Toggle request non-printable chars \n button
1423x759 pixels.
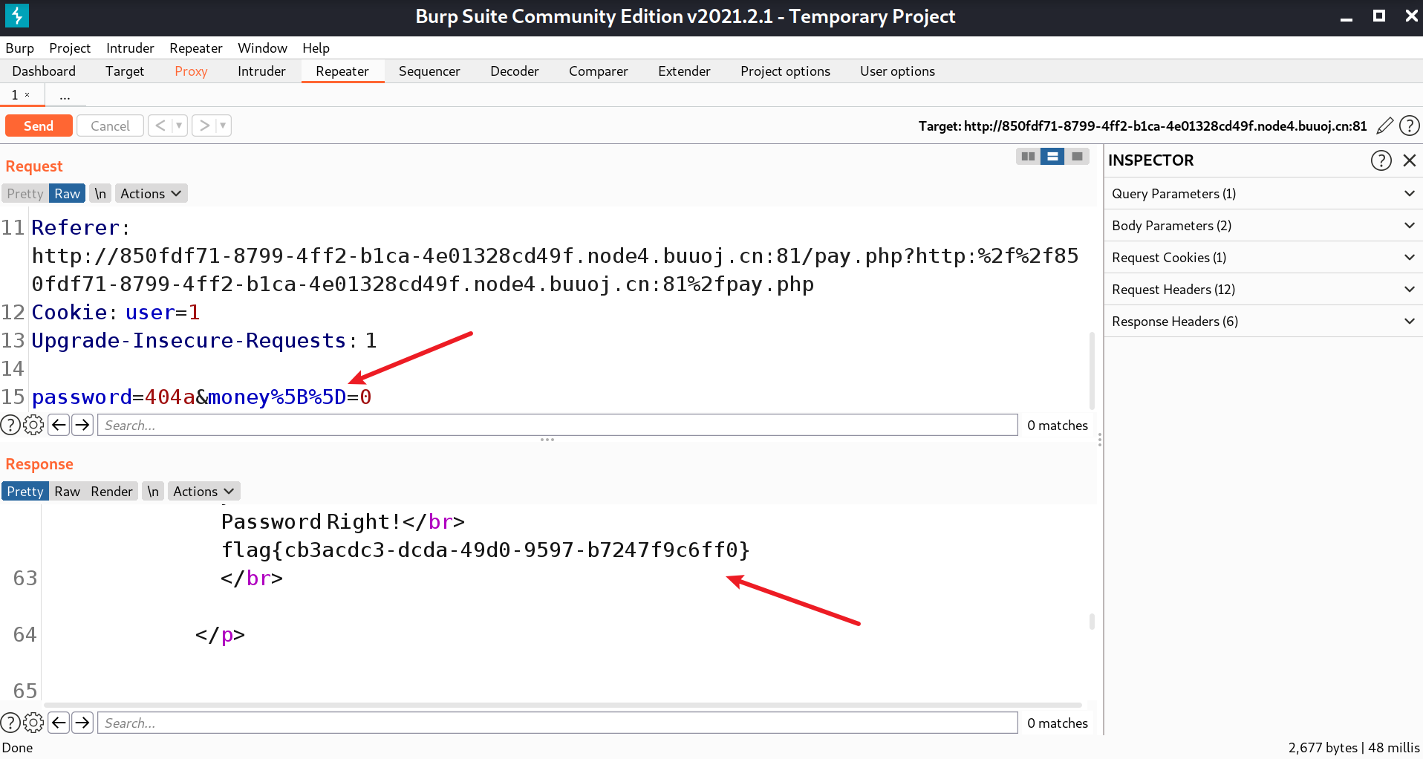[100, 194]
